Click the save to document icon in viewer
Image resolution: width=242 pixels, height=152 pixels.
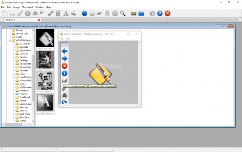(x=64, y=81)
